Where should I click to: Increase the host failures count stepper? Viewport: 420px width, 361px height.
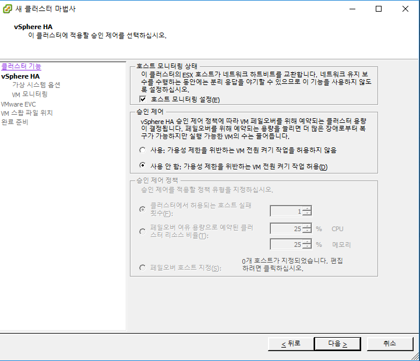[x=308, y=208]
